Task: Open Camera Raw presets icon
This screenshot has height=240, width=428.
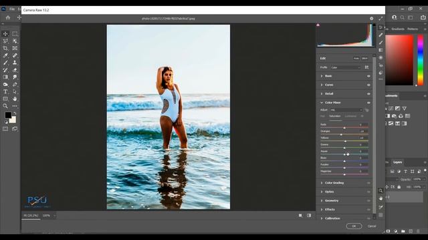Action: tap(381, 73)
